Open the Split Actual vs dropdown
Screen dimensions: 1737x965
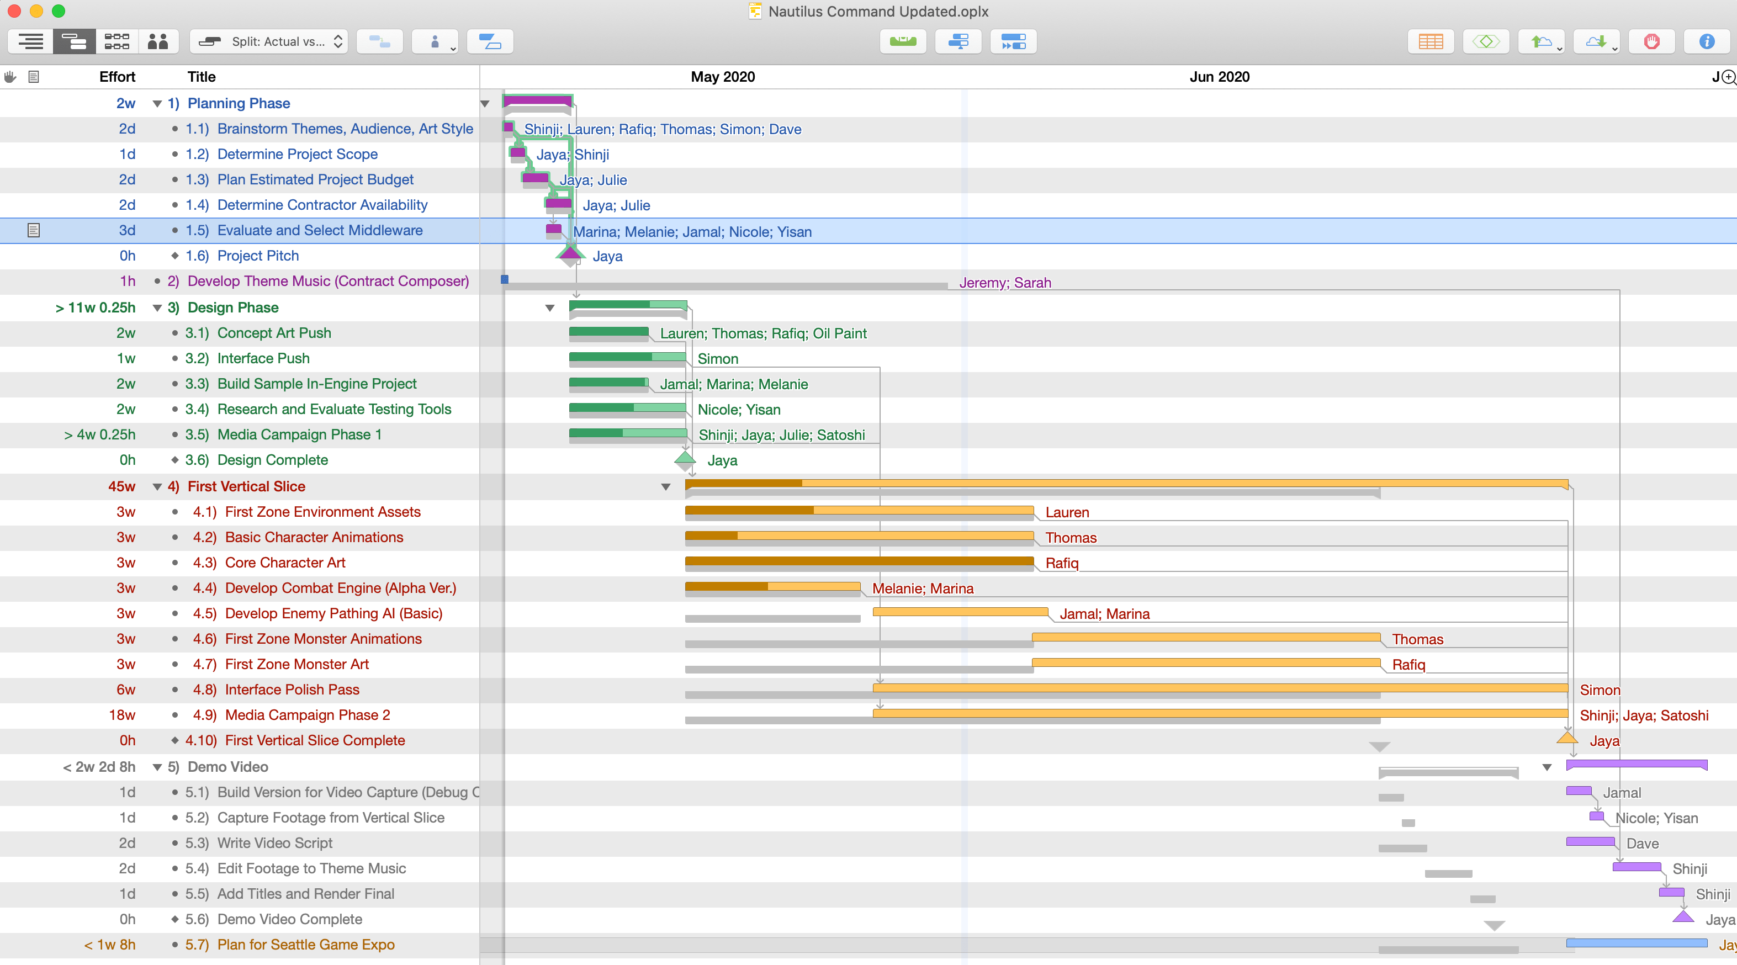coord(273,43)
